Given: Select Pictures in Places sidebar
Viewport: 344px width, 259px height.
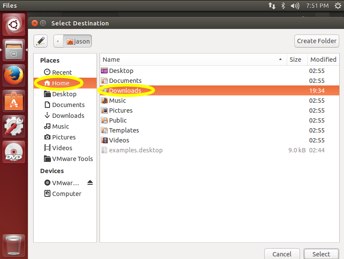Looking at the screenshot, I should pos(65,137).
